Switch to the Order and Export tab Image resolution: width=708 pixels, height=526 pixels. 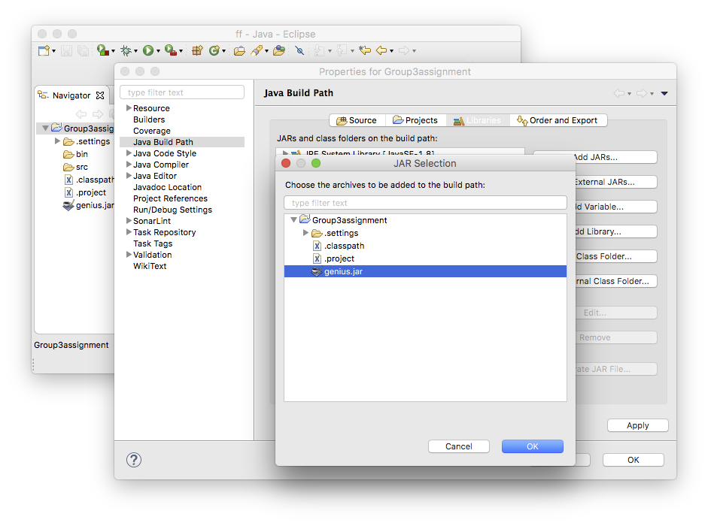click(558, 120)
